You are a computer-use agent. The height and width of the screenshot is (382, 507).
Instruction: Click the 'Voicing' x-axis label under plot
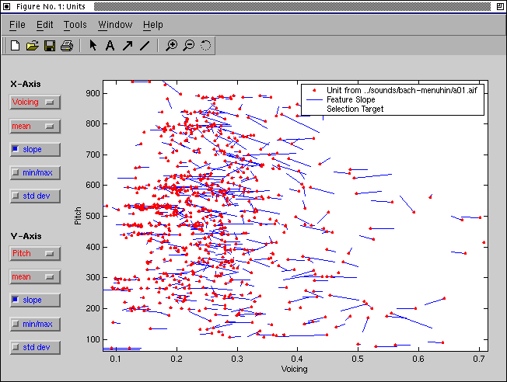click(x=294, y=369)
